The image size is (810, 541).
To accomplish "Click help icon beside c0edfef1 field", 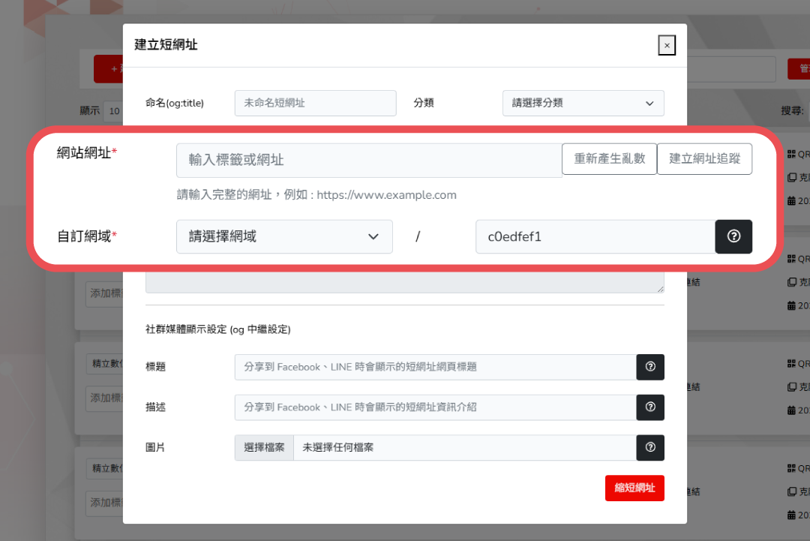I will pos(733,236).
